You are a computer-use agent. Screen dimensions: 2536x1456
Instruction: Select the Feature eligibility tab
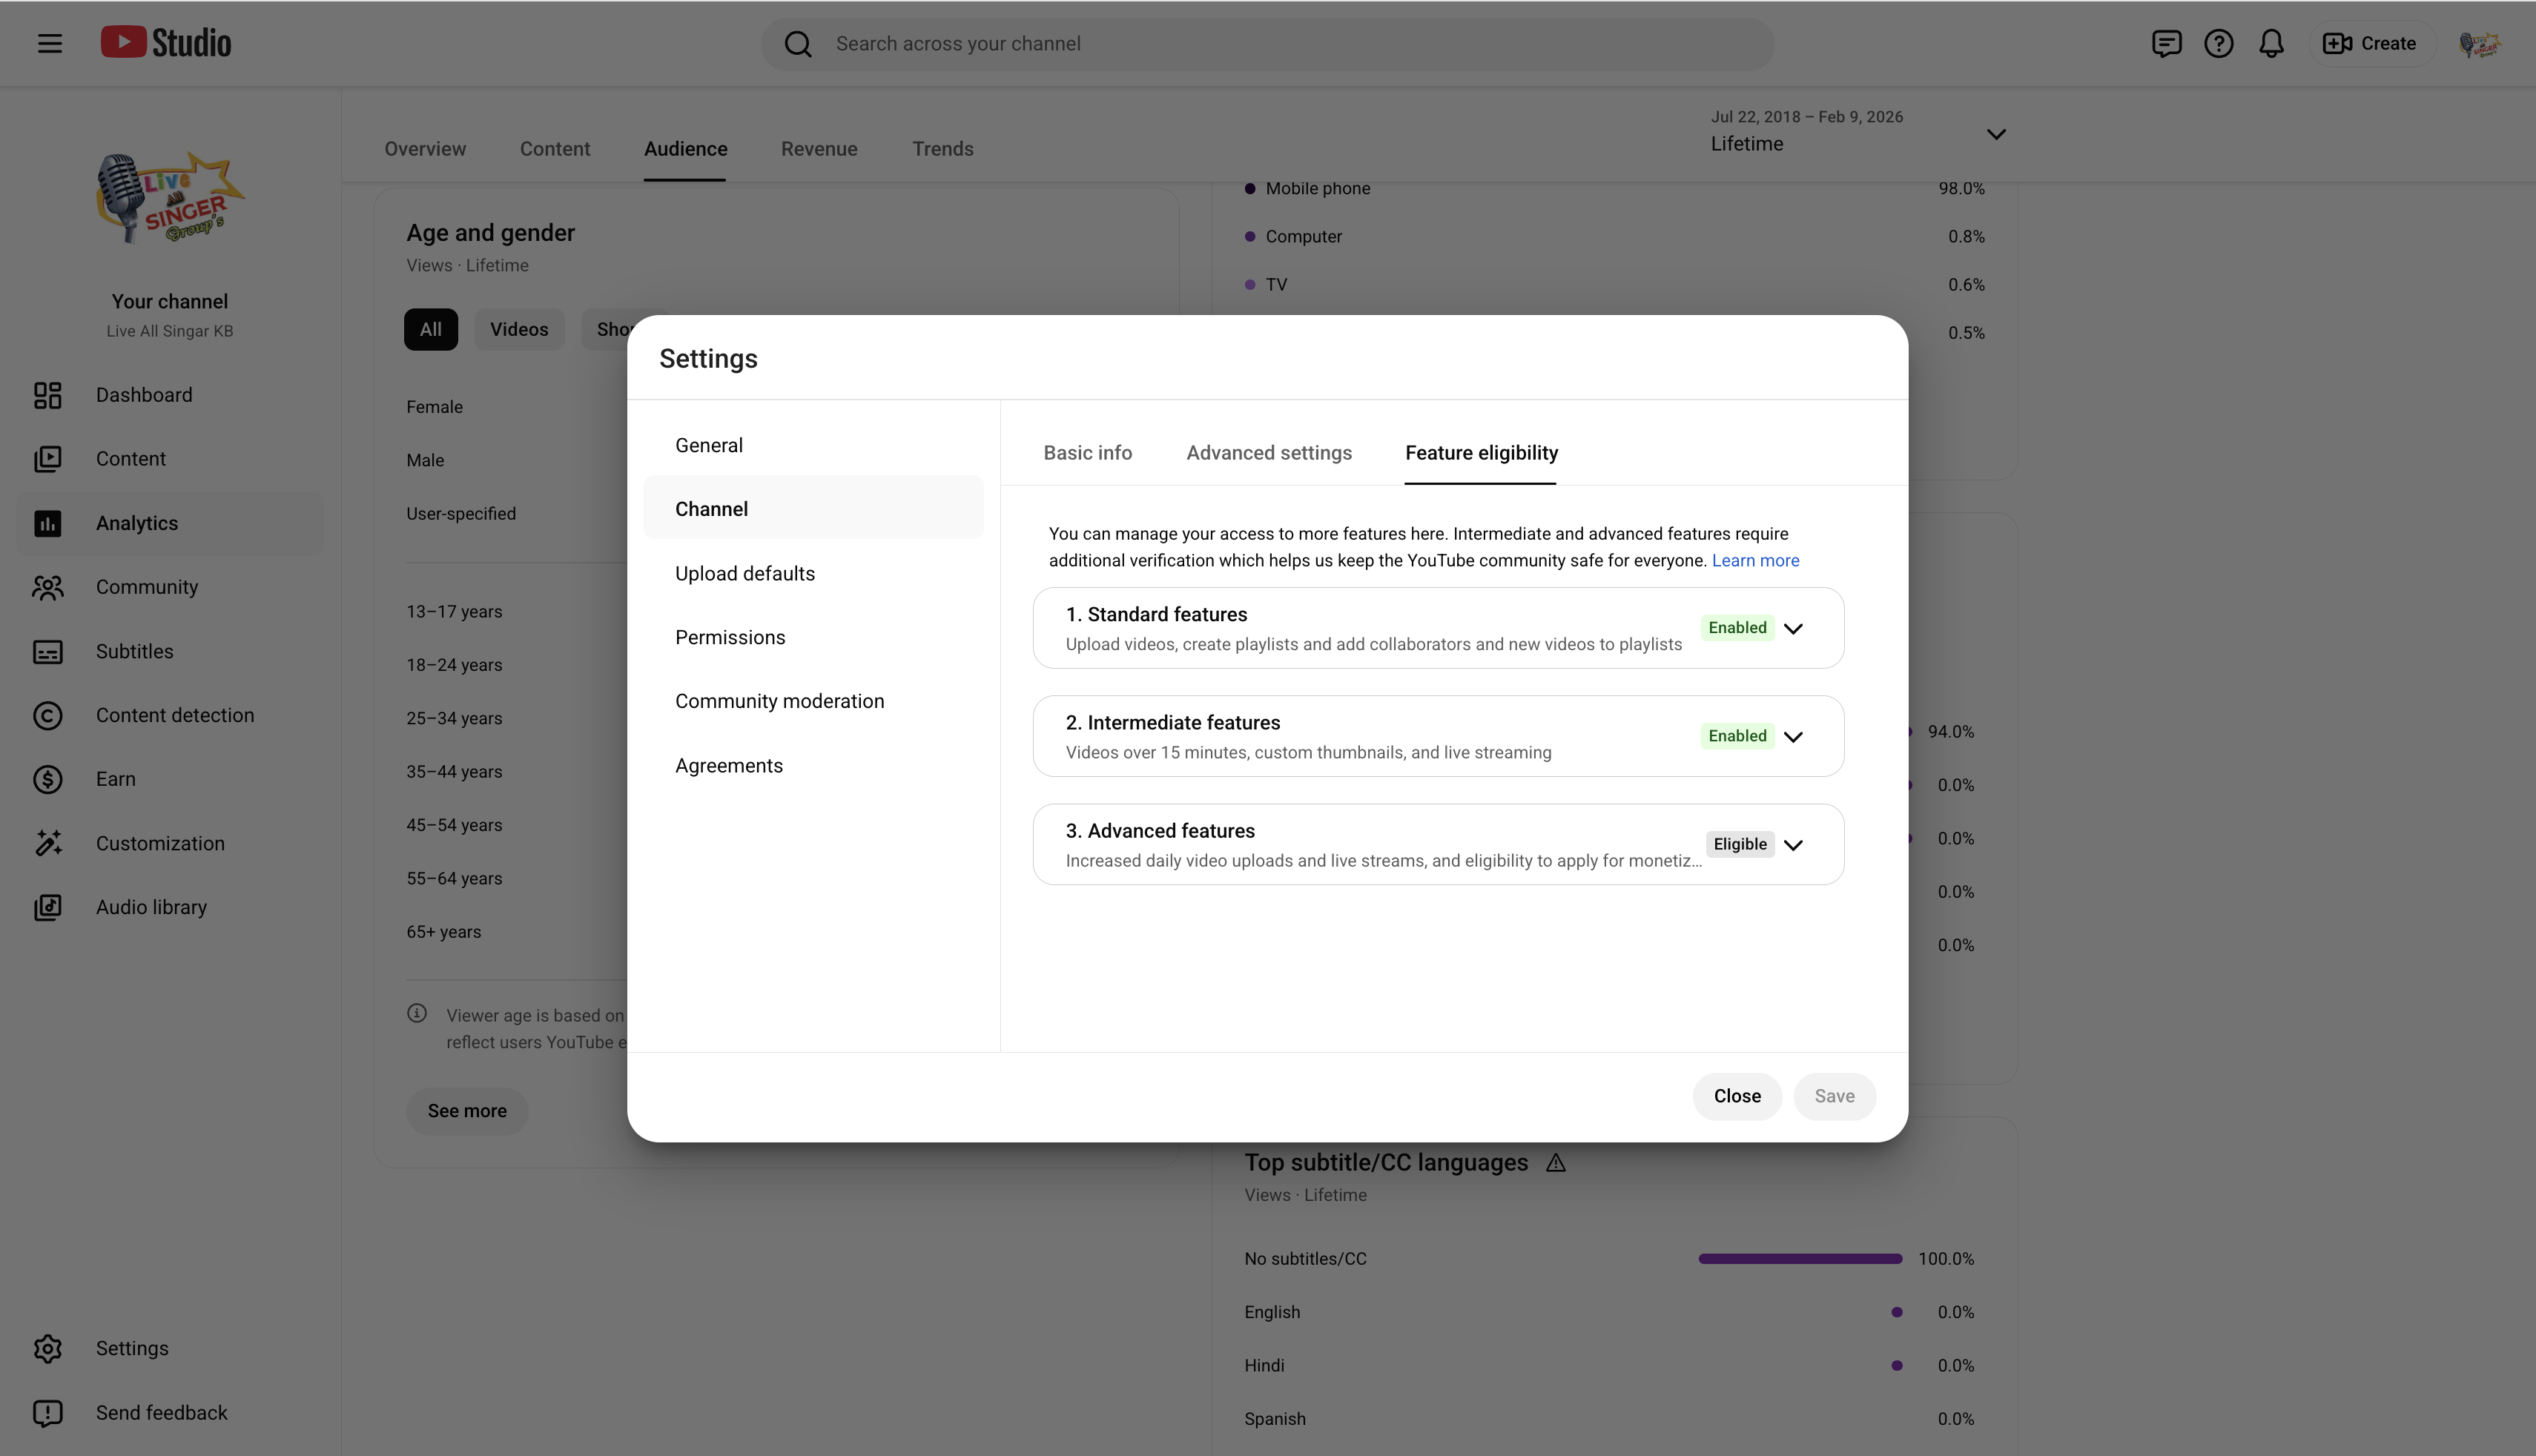(1481, 453)
